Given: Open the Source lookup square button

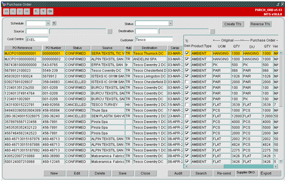Looking at the screenshot, I should [109, 31].
